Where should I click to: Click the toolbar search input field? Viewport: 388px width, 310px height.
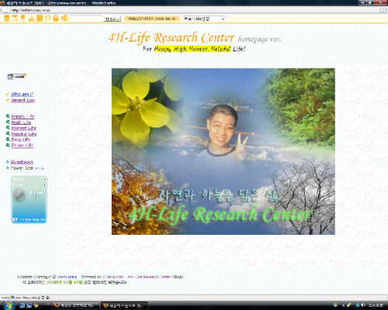[86, 19]
